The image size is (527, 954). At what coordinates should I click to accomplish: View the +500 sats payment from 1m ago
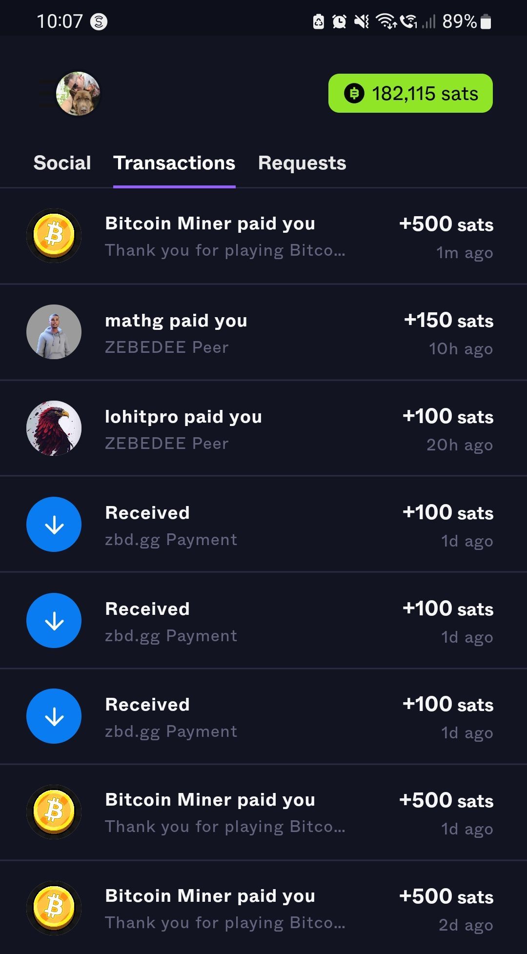pyautogui.click(x=446, y=224)
